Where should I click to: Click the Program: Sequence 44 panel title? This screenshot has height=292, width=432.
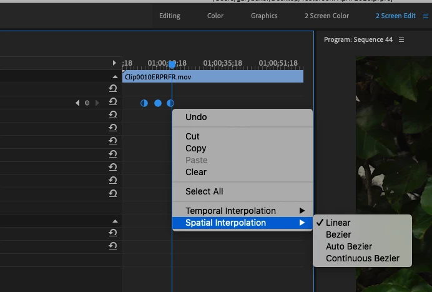[x=358, y=40]
